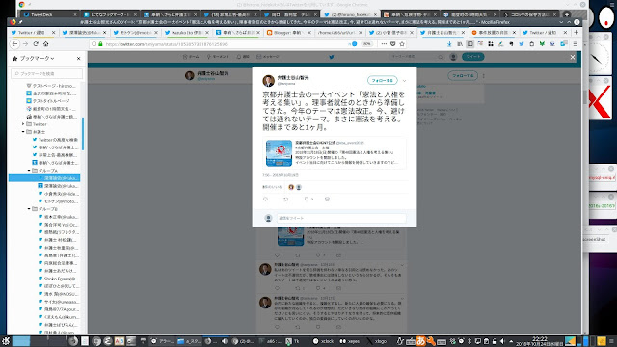Expand the Twitter bookmark folder
The width and height of the screenshot is (617, 347).
click(23, 124)
